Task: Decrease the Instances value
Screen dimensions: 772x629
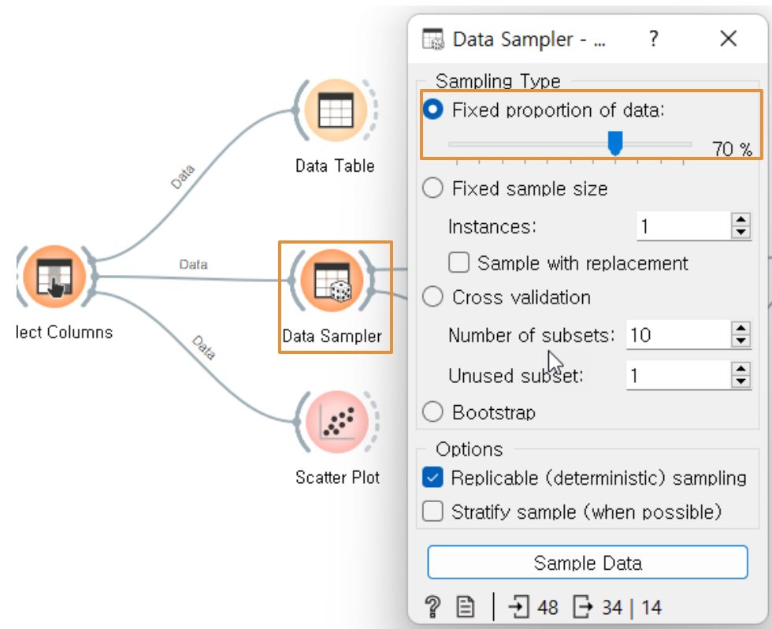Action: click(x=740, y=232)
